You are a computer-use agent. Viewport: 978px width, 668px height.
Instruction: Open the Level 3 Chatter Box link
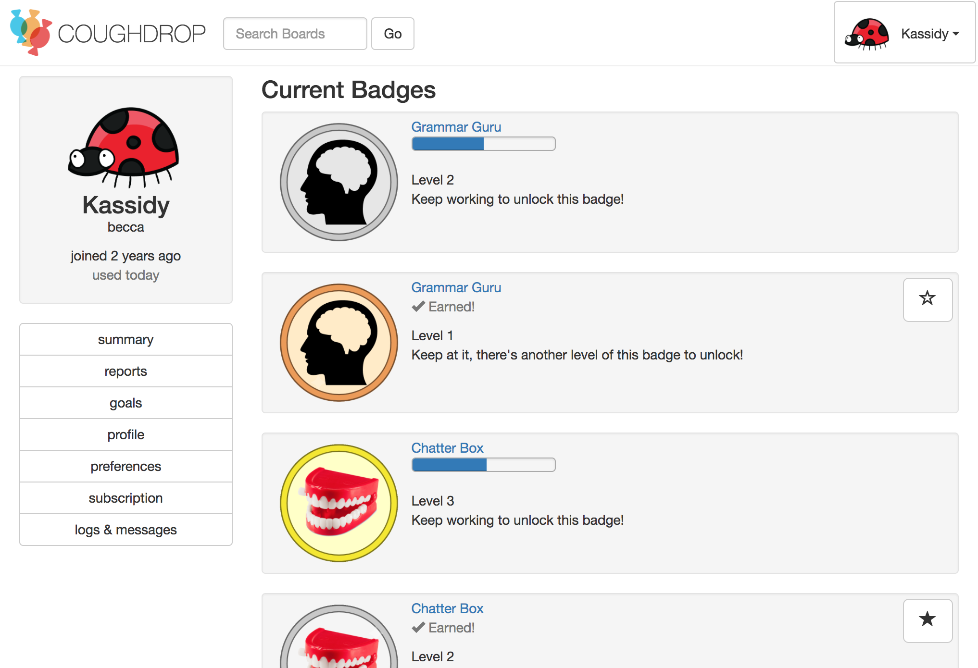(447, 448)
